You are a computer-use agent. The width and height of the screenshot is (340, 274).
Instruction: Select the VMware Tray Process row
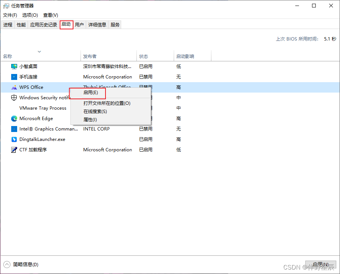43,108
